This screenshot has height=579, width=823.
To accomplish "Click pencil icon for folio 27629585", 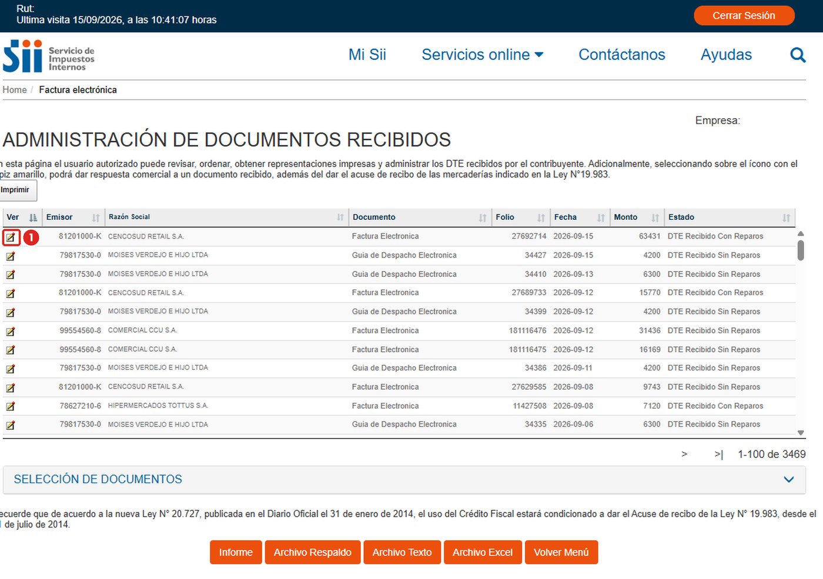I will 11,387.
